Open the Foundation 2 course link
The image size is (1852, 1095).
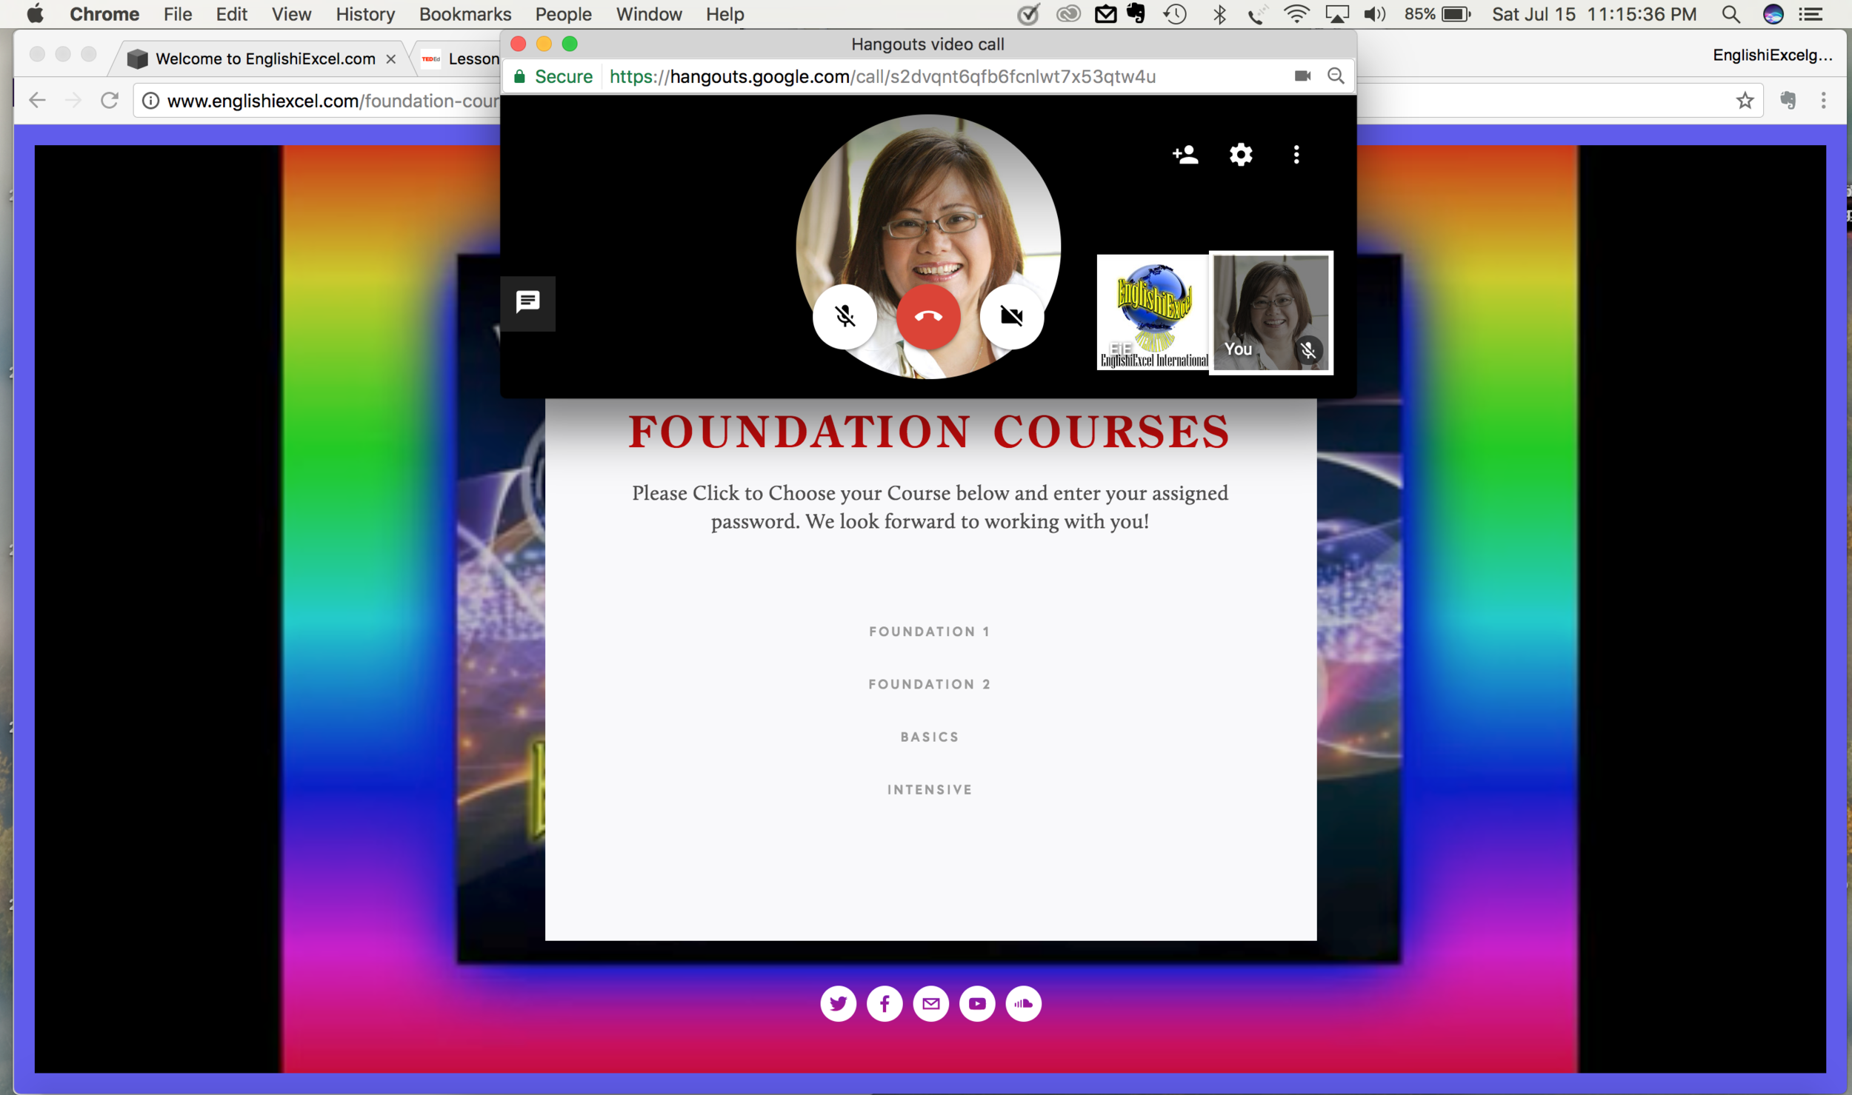point(929,684)
